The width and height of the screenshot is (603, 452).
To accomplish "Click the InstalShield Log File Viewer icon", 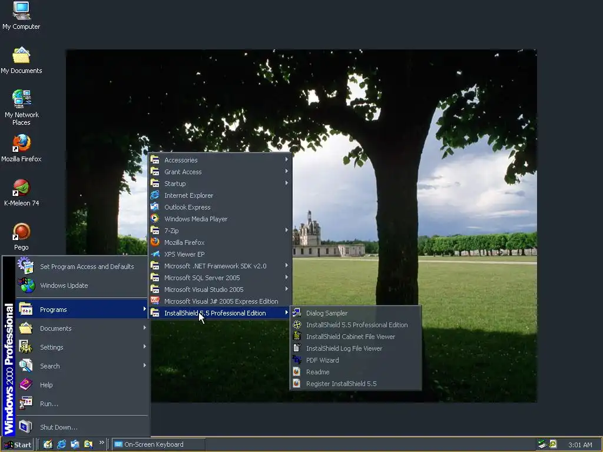I will pos(297,348).
